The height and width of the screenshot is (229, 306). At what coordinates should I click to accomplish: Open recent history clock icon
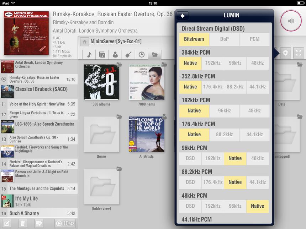coord(142,55)
